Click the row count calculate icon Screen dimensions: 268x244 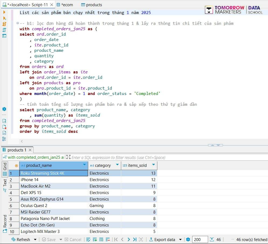(x=212, y=239)
